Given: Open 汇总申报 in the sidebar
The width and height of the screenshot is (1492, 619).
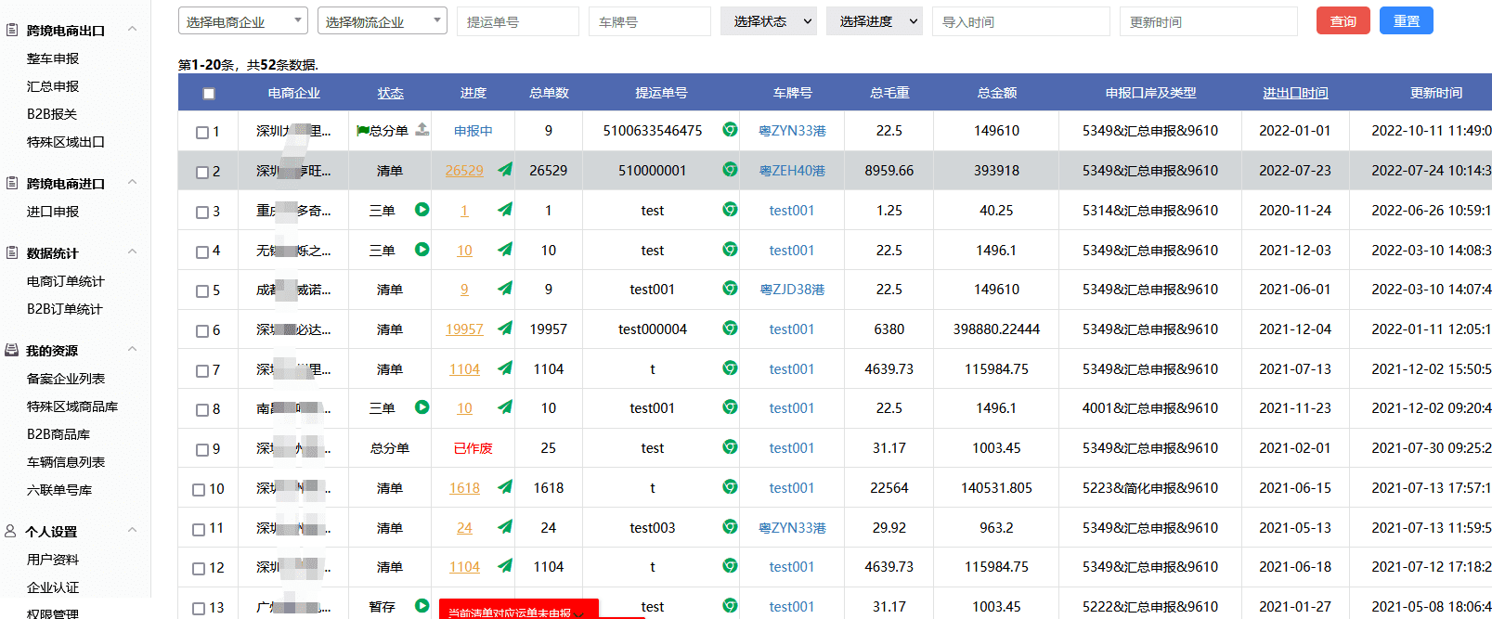Looking at the screenshot, I should coord(53,86).
